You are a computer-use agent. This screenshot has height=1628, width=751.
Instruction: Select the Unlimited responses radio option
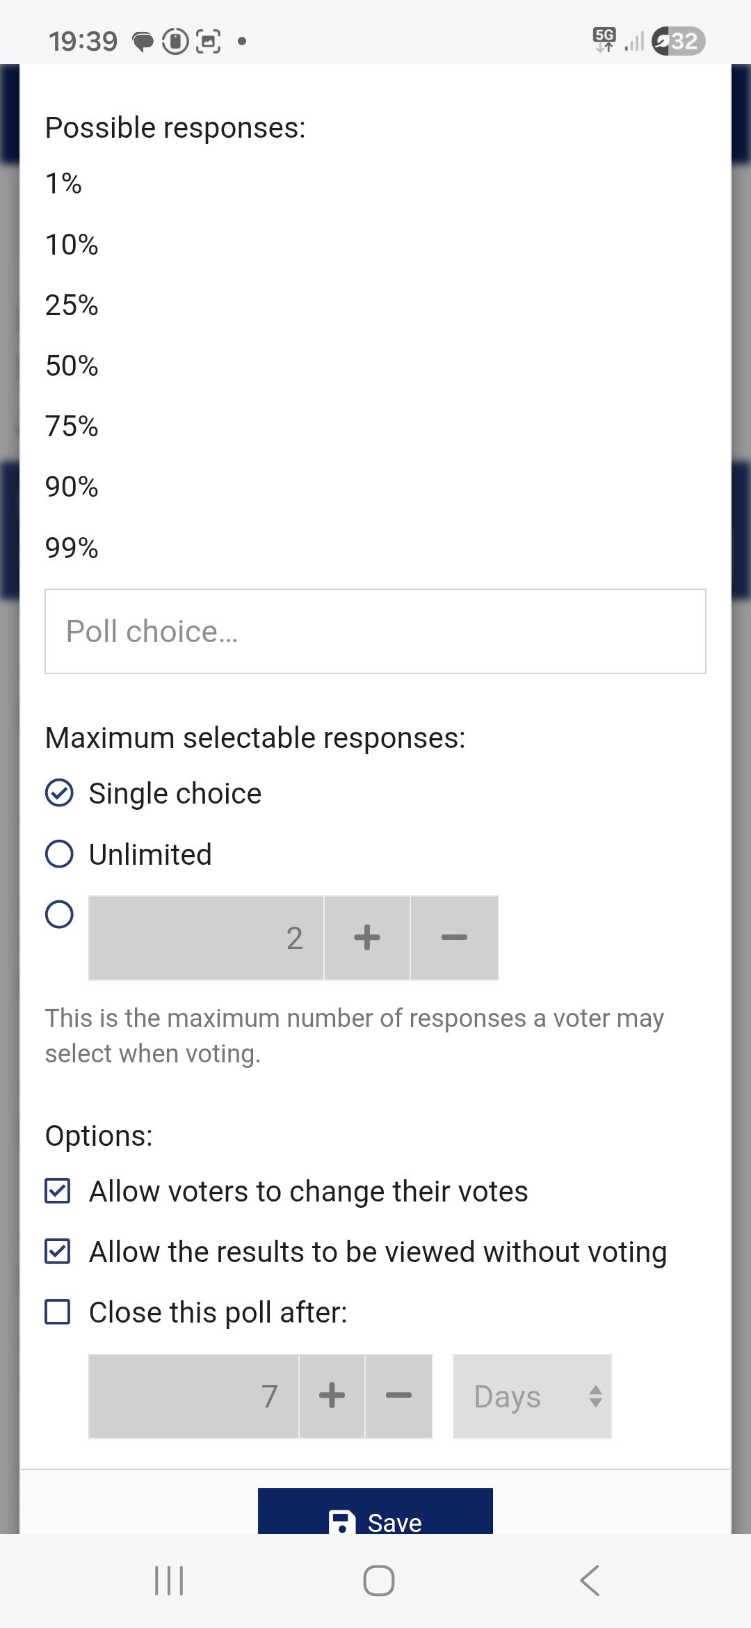59,854
